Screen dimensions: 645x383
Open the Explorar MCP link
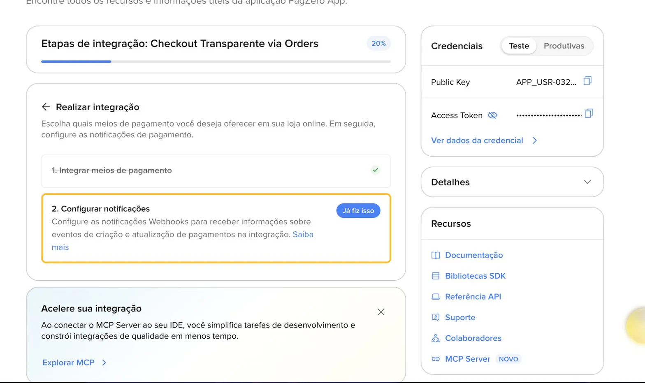[x=68, y=362]
